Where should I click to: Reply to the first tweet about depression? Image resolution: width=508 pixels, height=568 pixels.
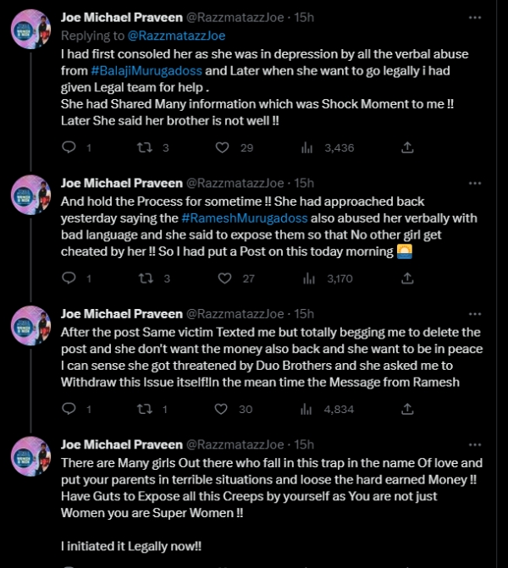(69, 147)
